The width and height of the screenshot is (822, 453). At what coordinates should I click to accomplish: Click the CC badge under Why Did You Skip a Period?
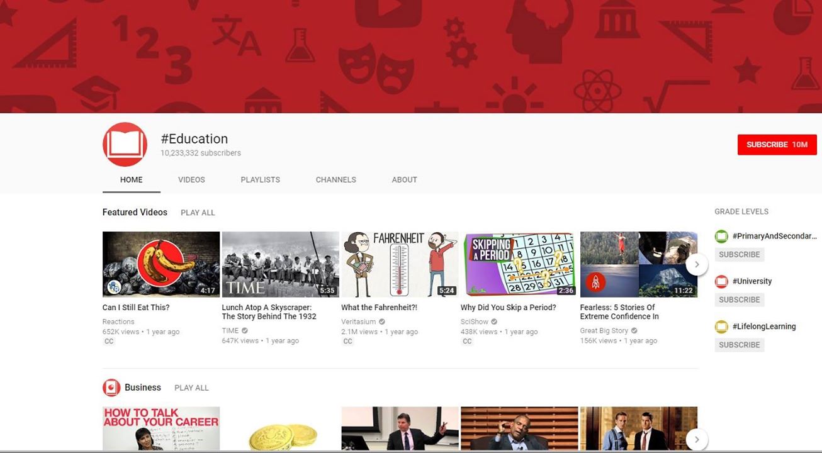(467, 341)
